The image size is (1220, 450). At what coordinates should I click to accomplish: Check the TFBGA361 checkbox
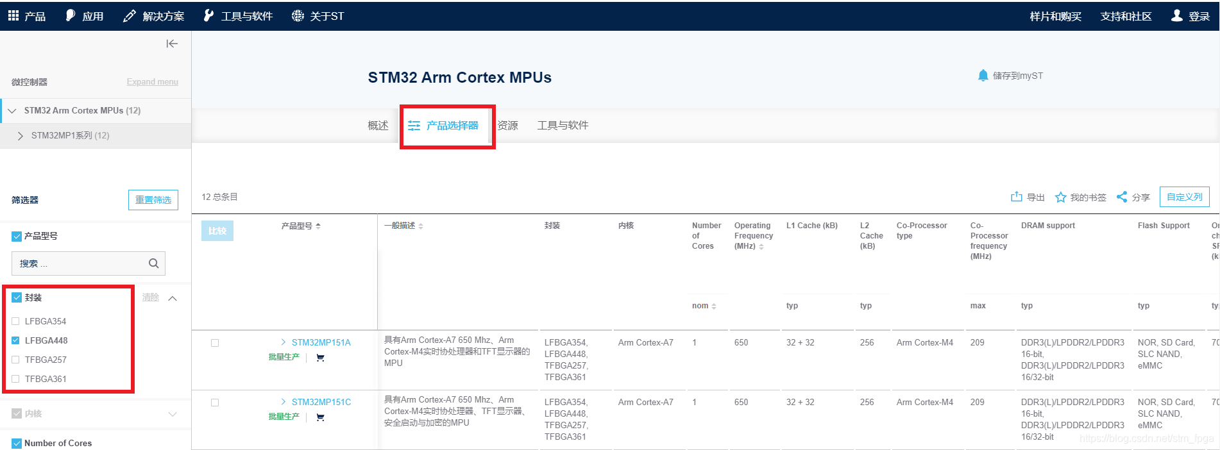click(x=15, y=379)
